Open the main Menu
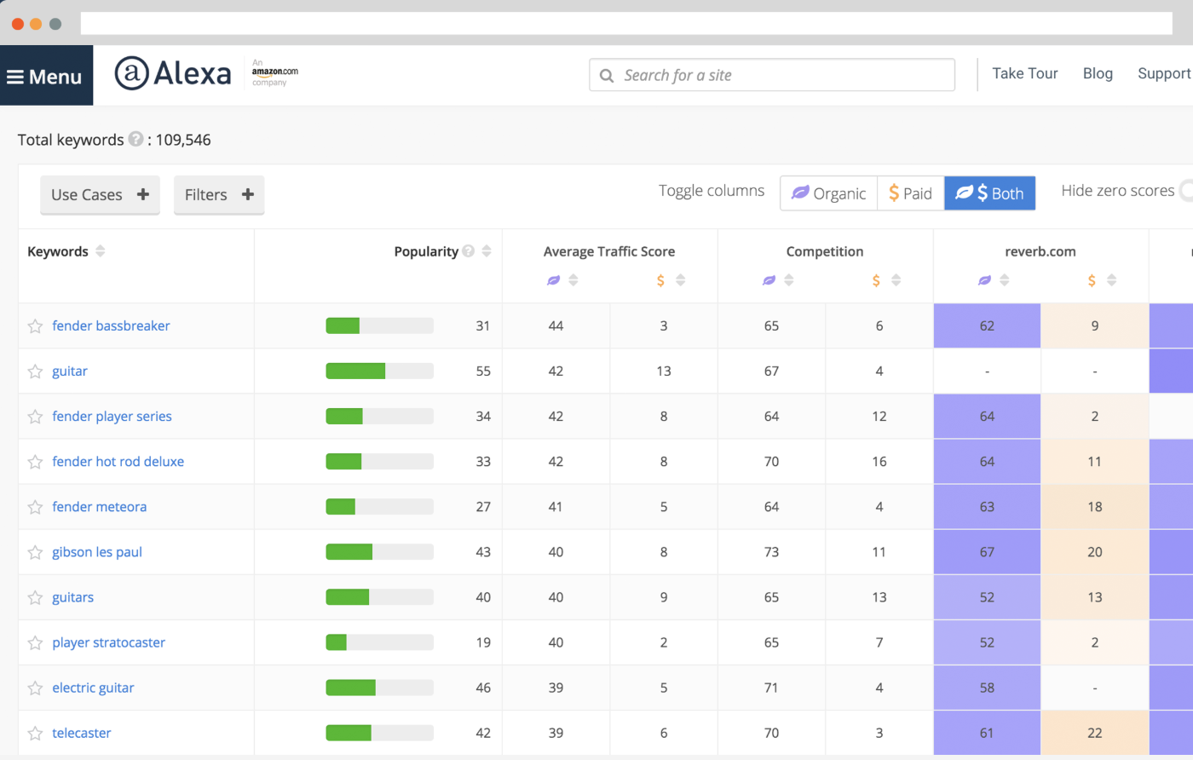Screen dimensions: 1193x760 click(46, 76)
